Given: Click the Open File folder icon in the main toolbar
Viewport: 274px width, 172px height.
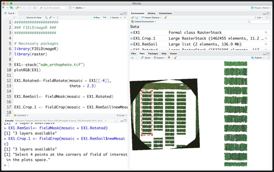Looking at the screenshot, I should tap(17, 8).
